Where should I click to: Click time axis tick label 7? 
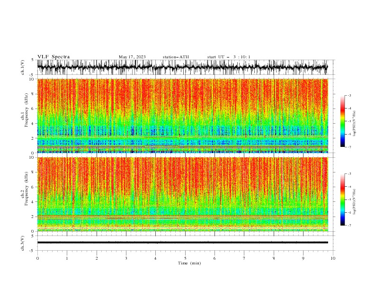(244, 258)
